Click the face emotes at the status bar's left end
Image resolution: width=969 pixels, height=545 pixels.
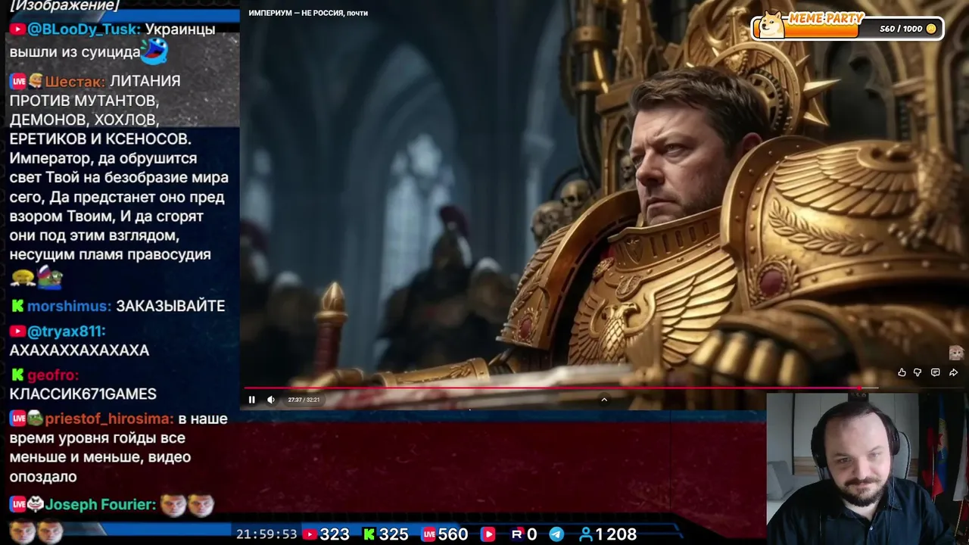pos(36,532)
